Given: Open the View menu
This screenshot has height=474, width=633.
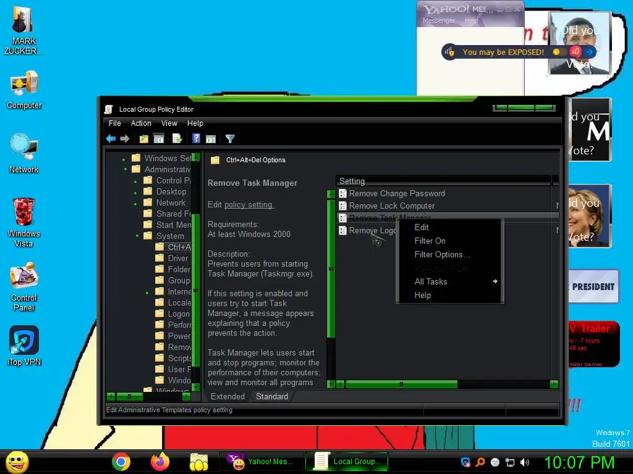Looking at the screenshot, I should [x=169, y=123].
